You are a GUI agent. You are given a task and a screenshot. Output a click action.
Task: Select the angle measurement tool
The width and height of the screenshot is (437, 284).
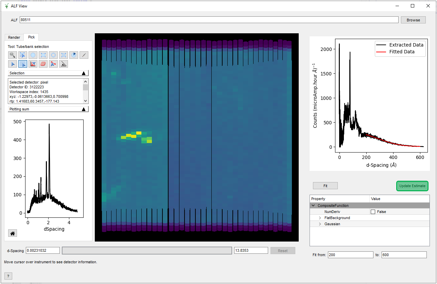pos(64,64)
